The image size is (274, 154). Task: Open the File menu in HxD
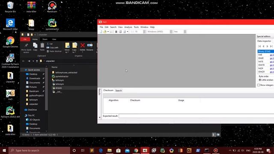coord(101,27)
